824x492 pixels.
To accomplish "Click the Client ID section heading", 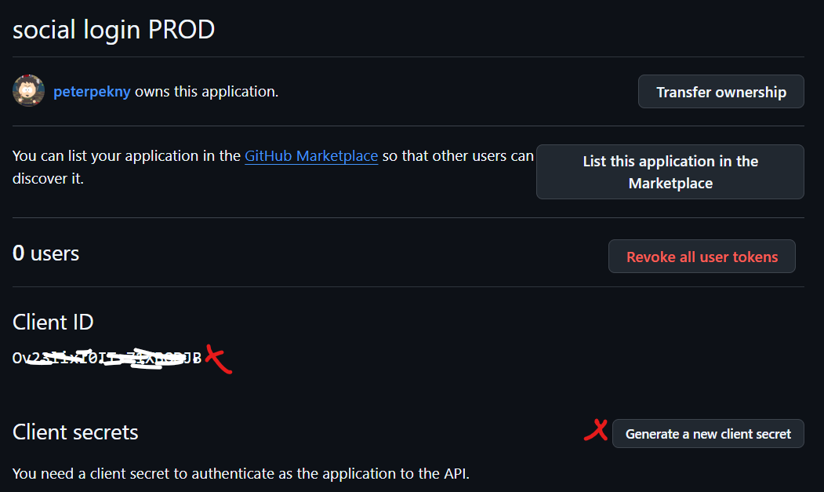I will (53, 322).
